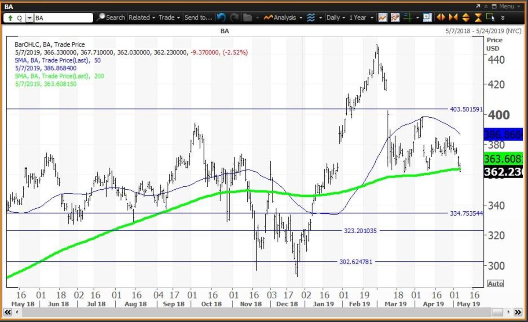Expand the toolbar overflow double chevron
The height and width of the screenshot is (322, 528).
pos(503,18)
